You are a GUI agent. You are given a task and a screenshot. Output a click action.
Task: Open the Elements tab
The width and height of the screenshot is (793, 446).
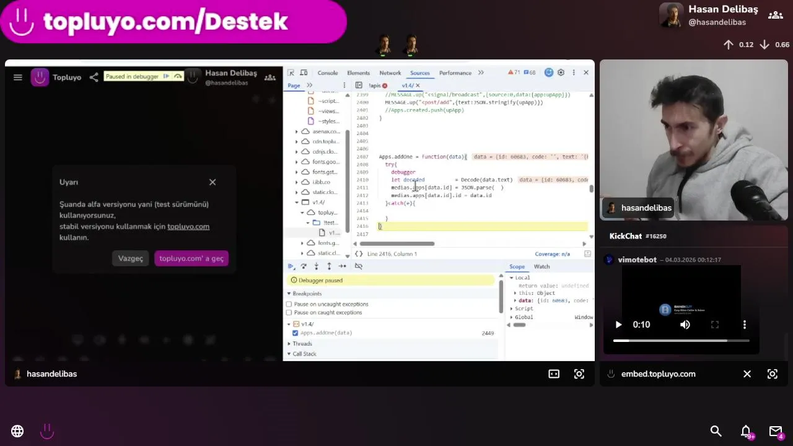[358, 73]
